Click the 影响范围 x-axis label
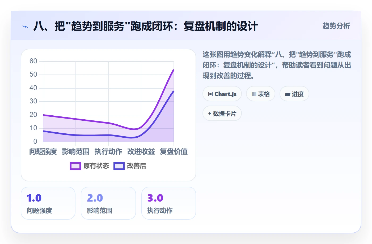This screenshot has width=372, height=244. (76, 152)
